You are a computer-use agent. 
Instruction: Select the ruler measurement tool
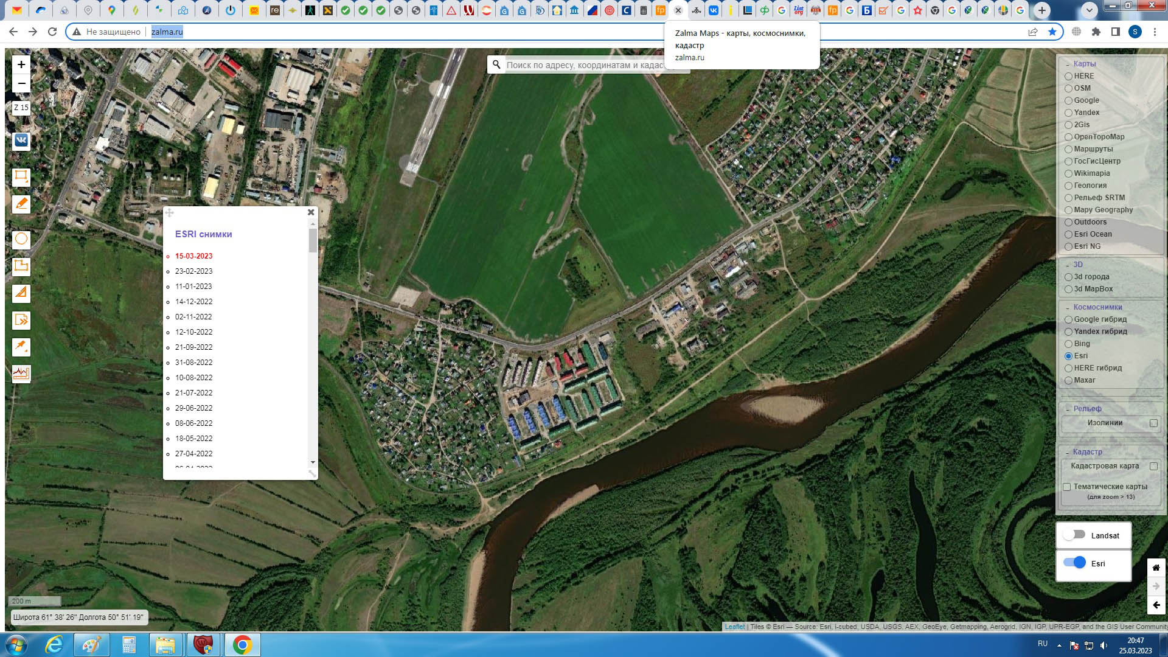[21, 293]
